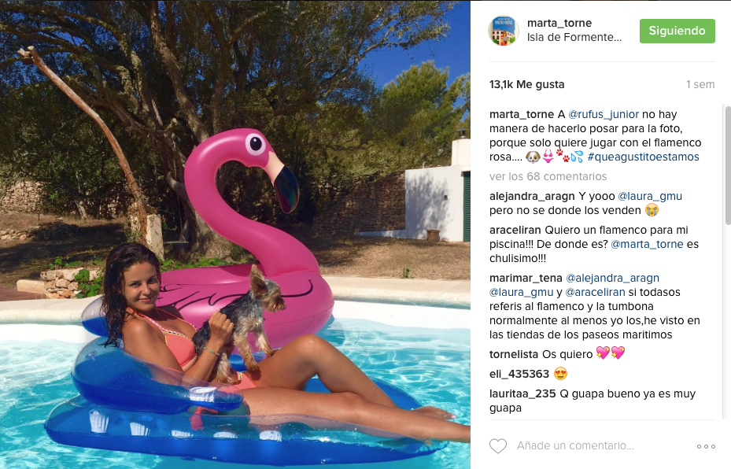Like the post with the heart icon
The width and height of the screenshot is (731, 469).
[498, 446]
